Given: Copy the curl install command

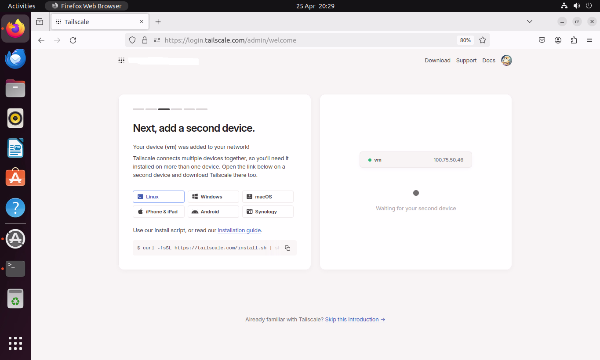Looking at the screenshot, I should pos(287,248).
